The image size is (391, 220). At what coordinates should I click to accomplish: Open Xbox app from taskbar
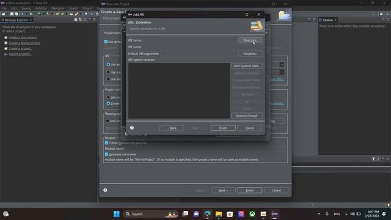252,214
